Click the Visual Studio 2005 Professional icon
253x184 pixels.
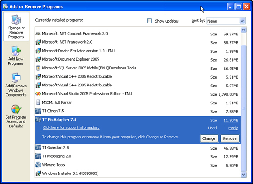[x=38, y=94]
